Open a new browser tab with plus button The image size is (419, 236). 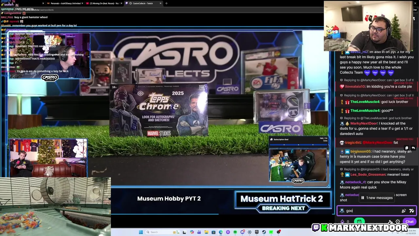[166, 3]
